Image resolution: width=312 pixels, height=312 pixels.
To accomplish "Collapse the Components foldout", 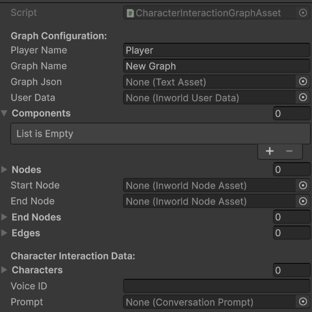I will click(x=4, y=113).
